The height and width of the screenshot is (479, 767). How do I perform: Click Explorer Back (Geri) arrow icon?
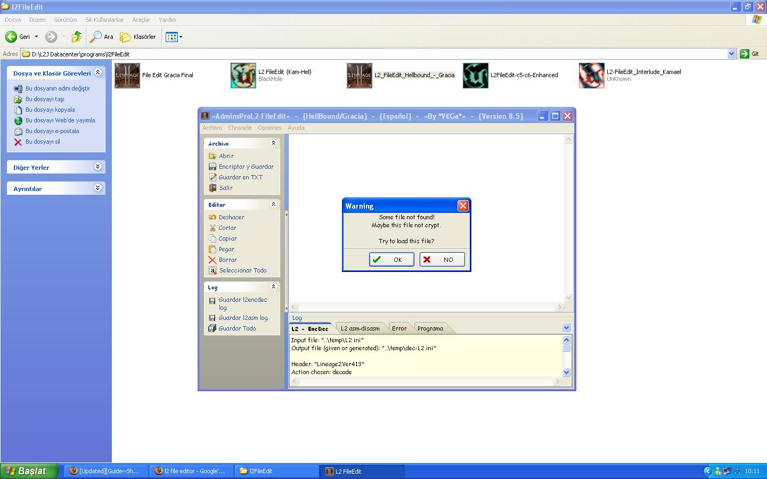[11, 37]
